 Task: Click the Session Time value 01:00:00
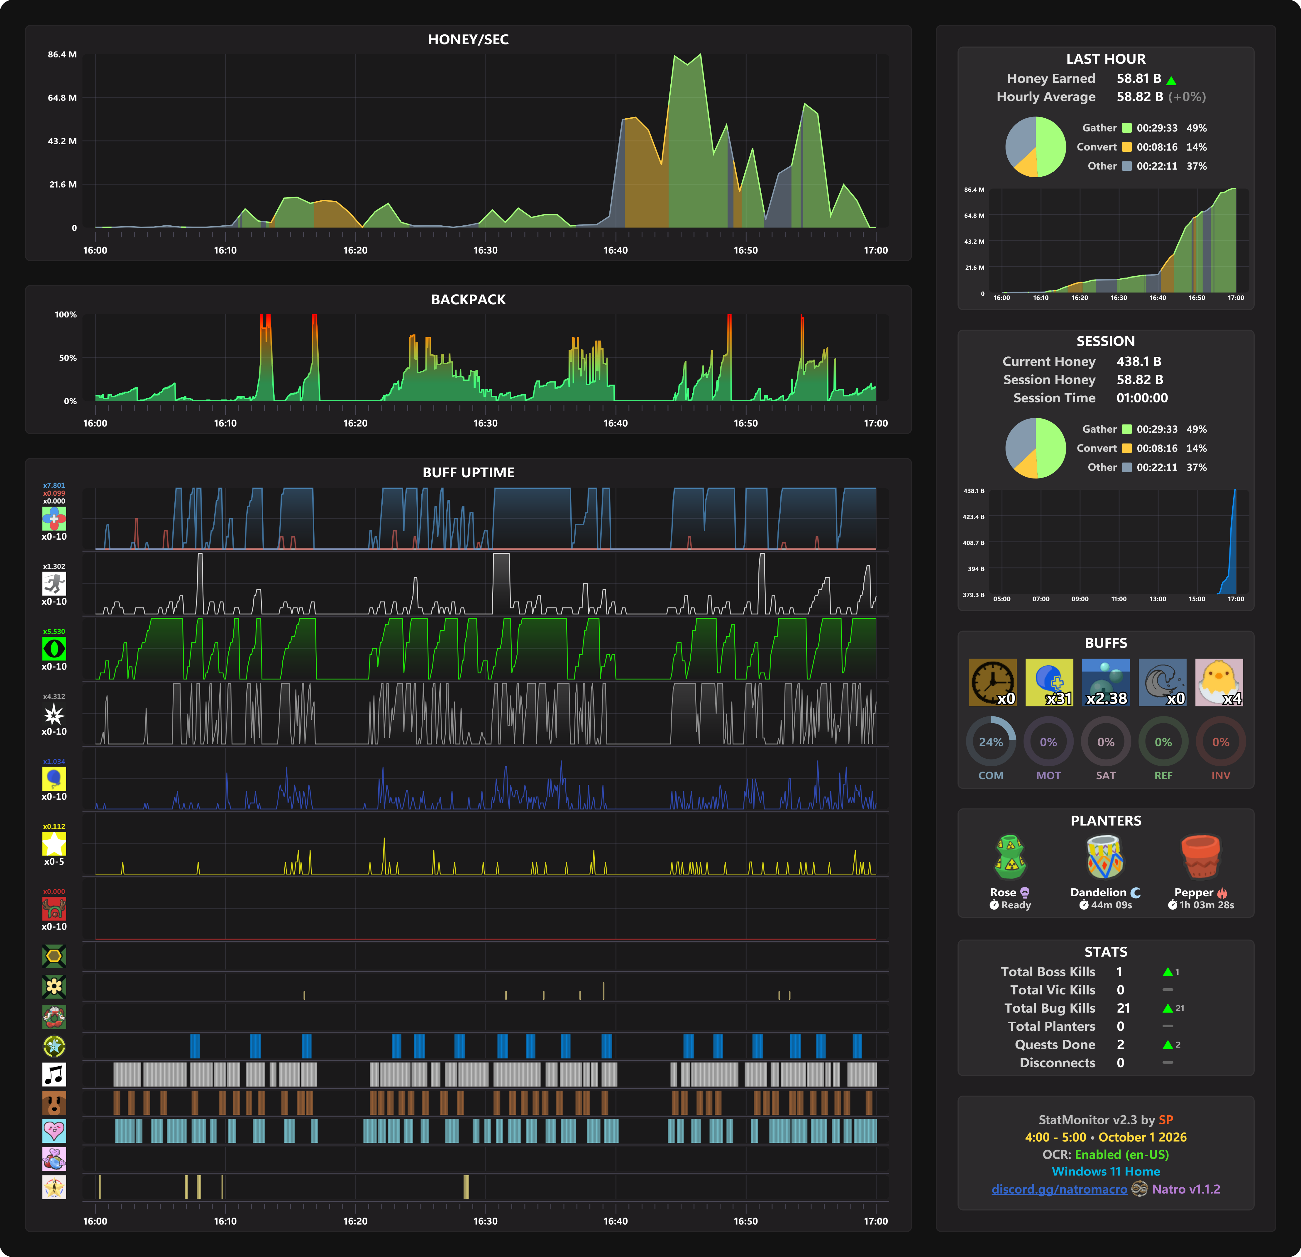(1142, 398)
